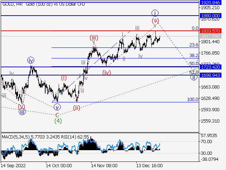Viewport: 226px width, 170px height.
Task: Select the brown 'C' wave label
Action: [x=57, y=115]
